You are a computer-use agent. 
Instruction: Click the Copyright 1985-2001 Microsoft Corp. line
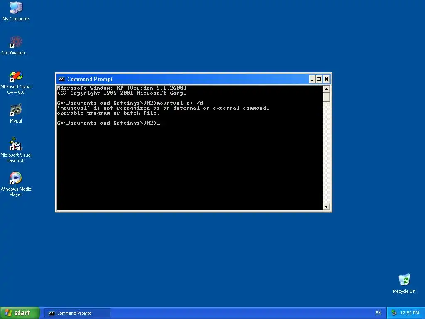[122, 93]
